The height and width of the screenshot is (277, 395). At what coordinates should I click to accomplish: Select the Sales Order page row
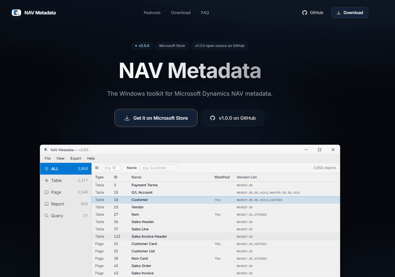tap(216, 266)
